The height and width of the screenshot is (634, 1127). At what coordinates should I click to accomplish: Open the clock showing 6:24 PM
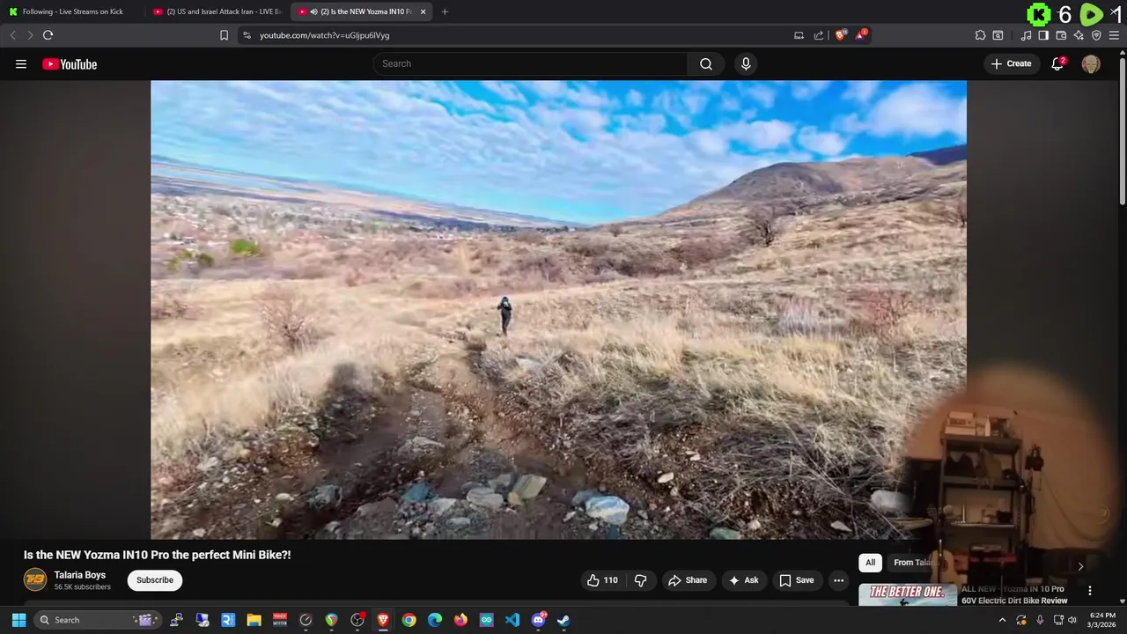(x=1101, y=620)
